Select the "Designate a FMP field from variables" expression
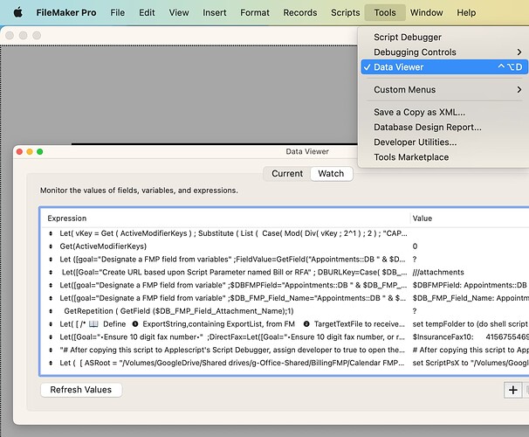 coord(232,260)
